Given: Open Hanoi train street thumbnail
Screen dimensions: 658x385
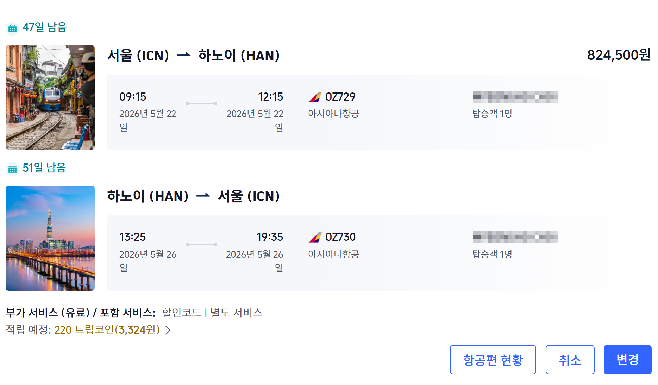Looking at the screenshot, I should point(50,97).
